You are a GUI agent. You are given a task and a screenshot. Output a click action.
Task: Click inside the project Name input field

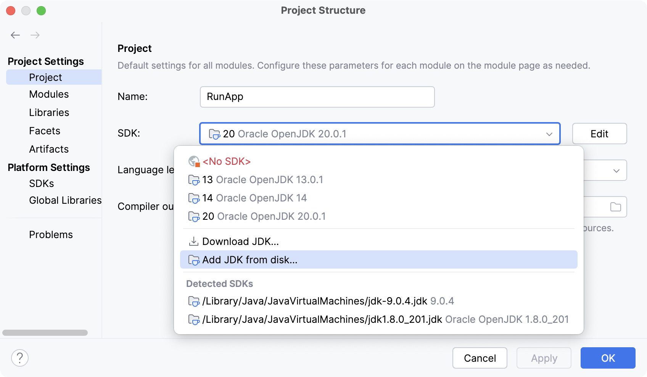tap(317, 97)
